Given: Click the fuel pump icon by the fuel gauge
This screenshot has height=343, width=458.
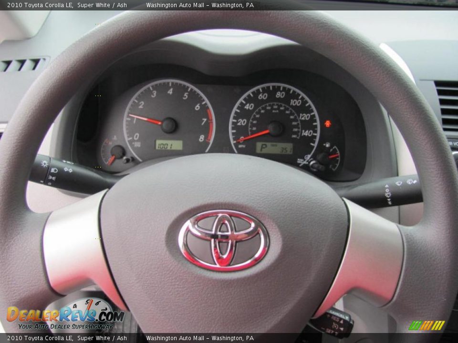Looking at the screenshot, I should coord(327,144).
